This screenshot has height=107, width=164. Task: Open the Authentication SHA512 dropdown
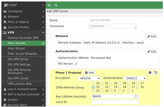point(136,79)
